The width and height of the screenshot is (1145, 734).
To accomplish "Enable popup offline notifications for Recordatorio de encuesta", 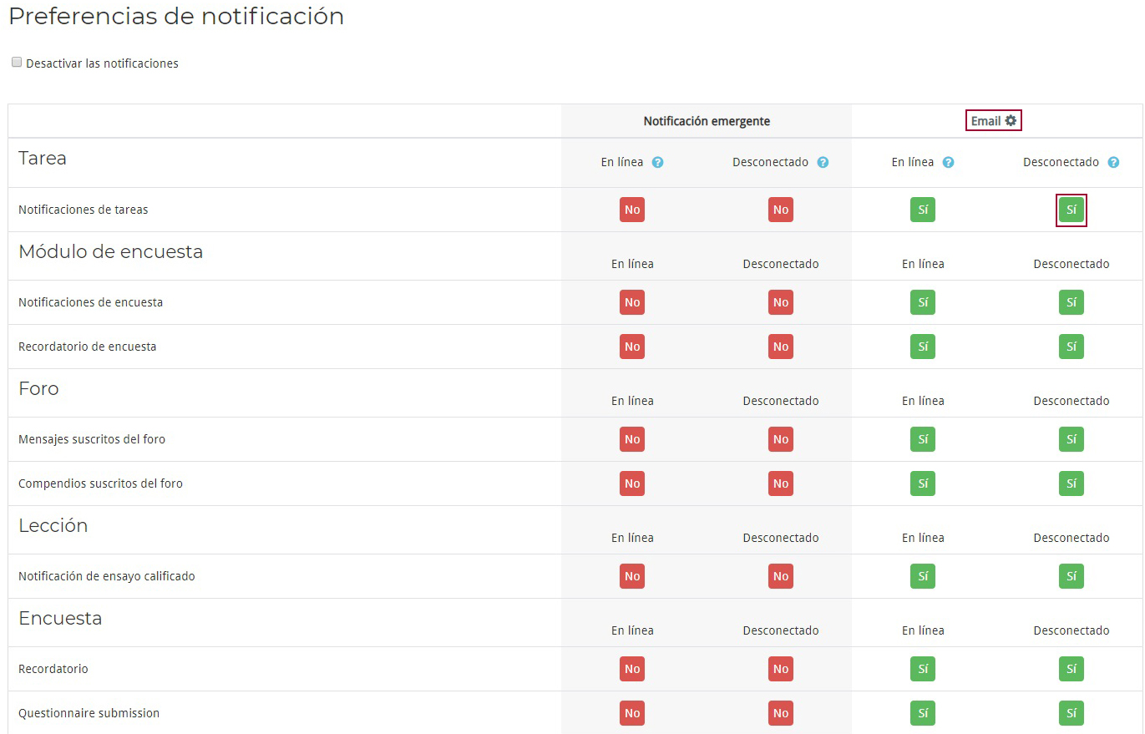I will 780,346.
